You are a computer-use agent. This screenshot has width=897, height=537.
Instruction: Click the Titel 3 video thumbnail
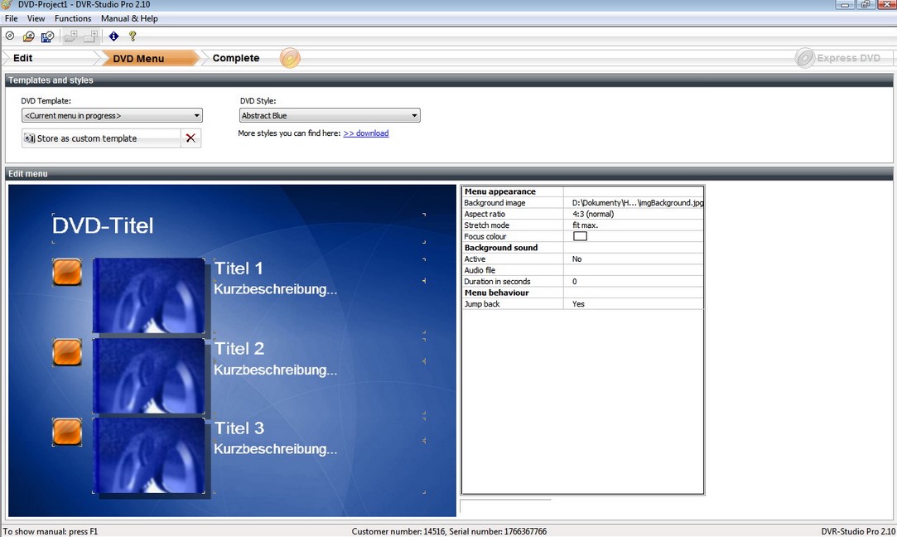(149, 455)
